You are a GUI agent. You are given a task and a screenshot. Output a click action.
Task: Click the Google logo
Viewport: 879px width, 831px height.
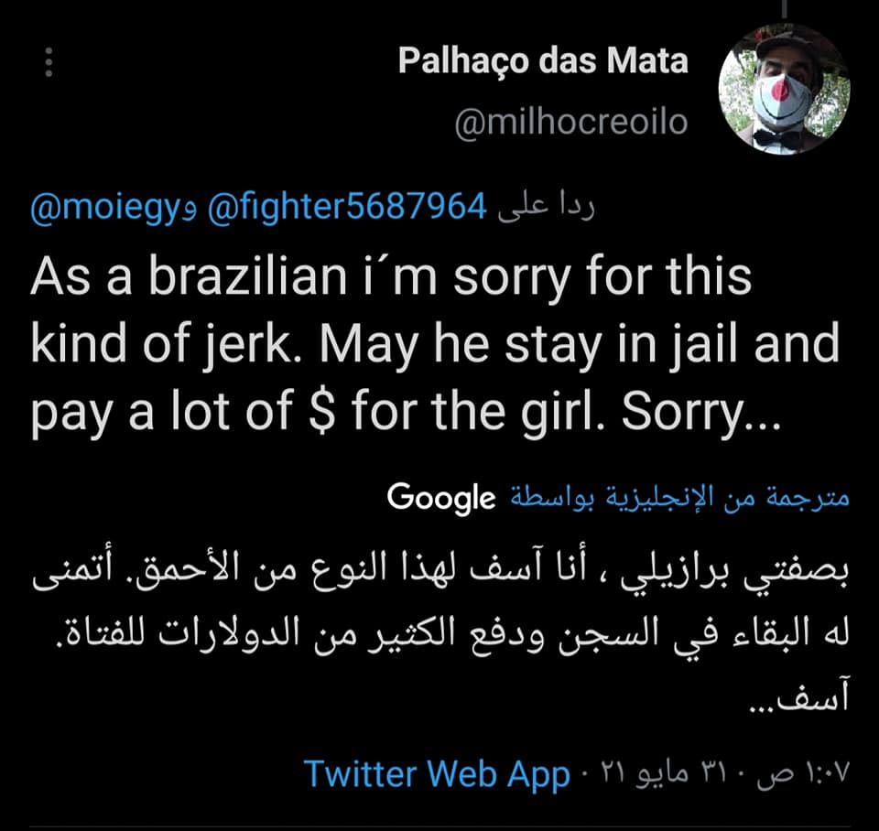440,498
